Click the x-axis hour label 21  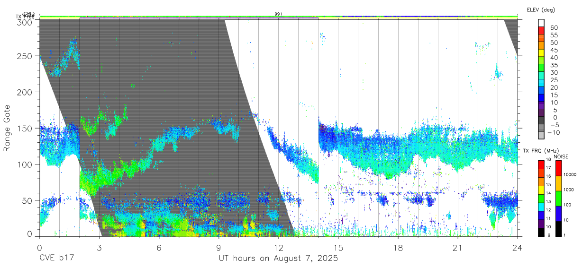[458, 247]
